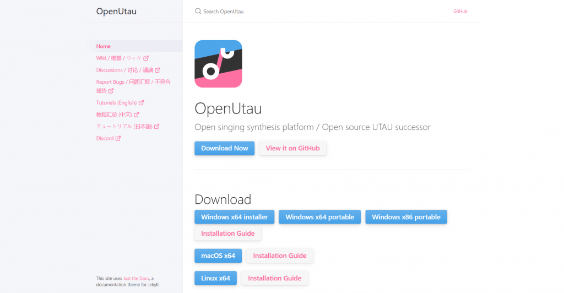Screen dimensions: 564x293
Task: Download the Windows x64 portable build
Action: [x=320, y=217]
